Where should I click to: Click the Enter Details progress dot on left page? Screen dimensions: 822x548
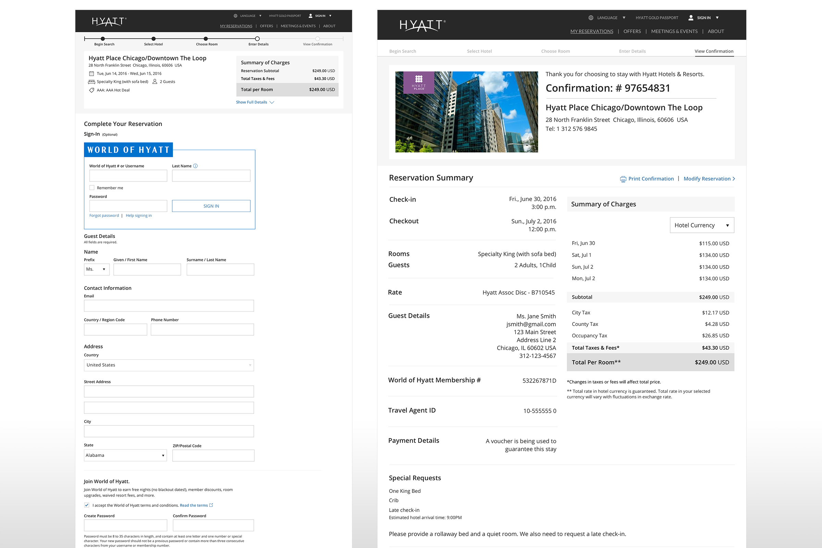[257, 39]
